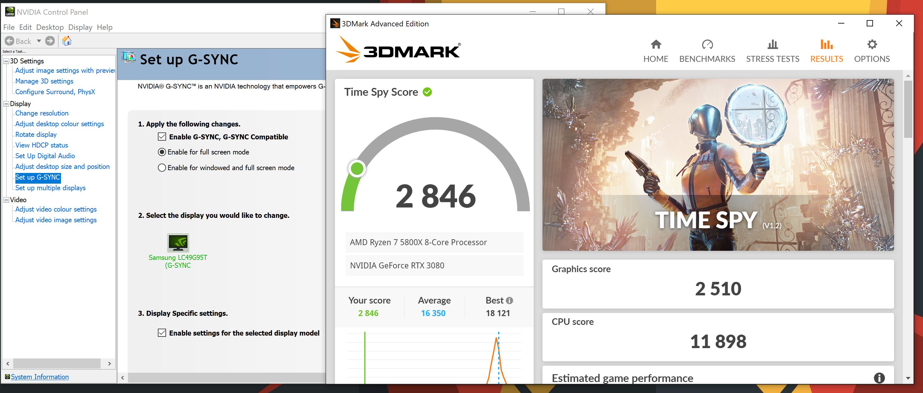Click the 3DMark scrollbar up arrow
Viewport: 923px width, 393px height.
pos(908,76)
